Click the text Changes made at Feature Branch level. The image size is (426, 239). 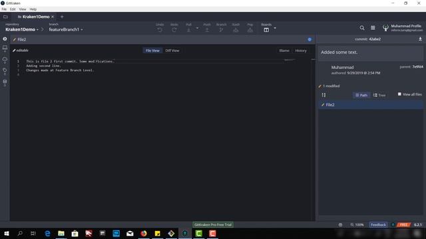(60, 70)
